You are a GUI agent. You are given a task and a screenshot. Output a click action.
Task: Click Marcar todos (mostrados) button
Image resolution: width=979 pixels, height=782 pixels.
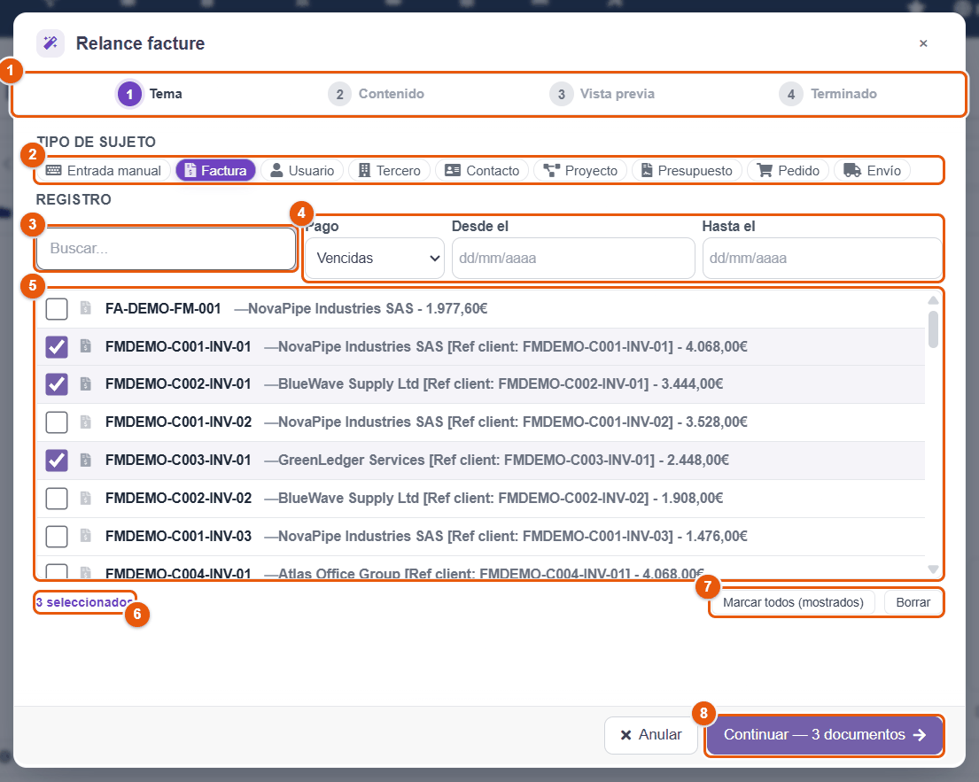(x=793, y=602)
